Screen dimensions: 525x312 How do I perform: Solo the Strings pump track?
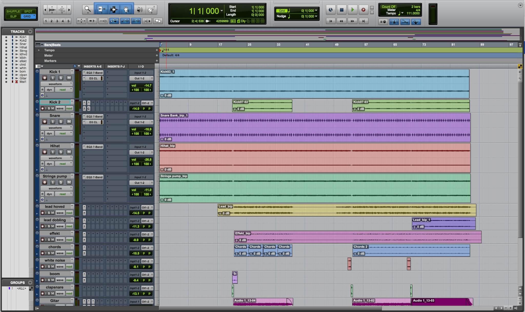click(x=61, y=182)
